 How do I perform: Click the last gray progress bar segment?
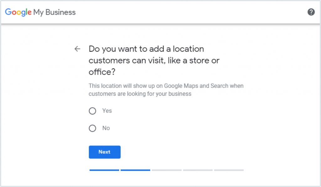[x=229, y=170]
